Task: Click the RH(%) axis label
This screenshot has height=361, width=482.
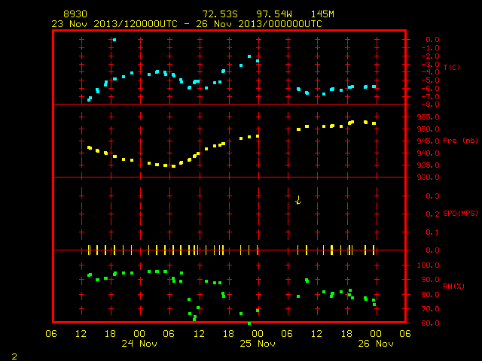Action: 453,286
